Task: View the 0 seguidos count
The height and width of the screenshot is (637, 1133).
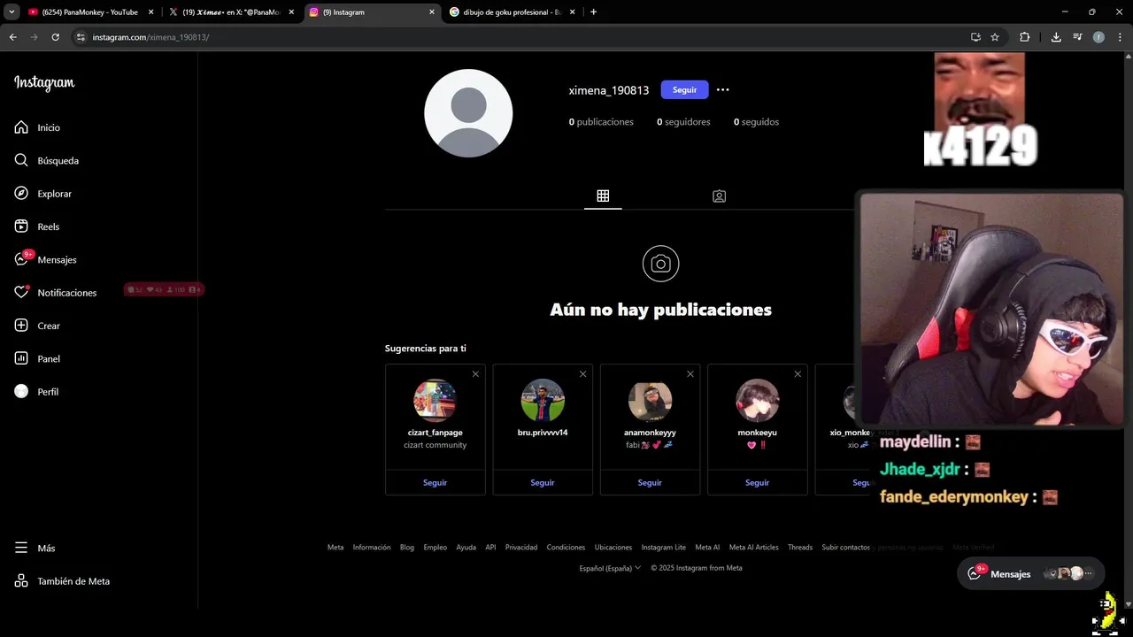Action: point(756,122)
